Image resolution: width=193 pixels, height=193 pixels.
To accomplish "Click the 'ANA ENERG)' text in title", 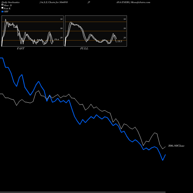I will (123, 2).
